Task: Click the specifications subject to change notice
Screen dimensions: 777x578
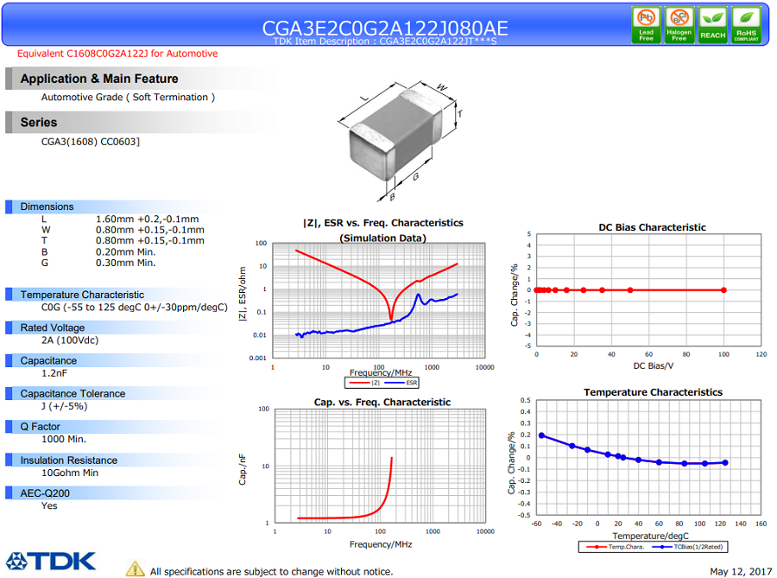Action: (272, 572)
